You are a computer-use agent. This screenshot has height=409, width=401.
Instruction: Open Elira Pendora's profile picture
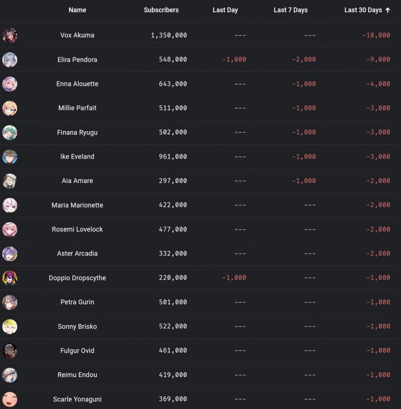coord(10,60)
